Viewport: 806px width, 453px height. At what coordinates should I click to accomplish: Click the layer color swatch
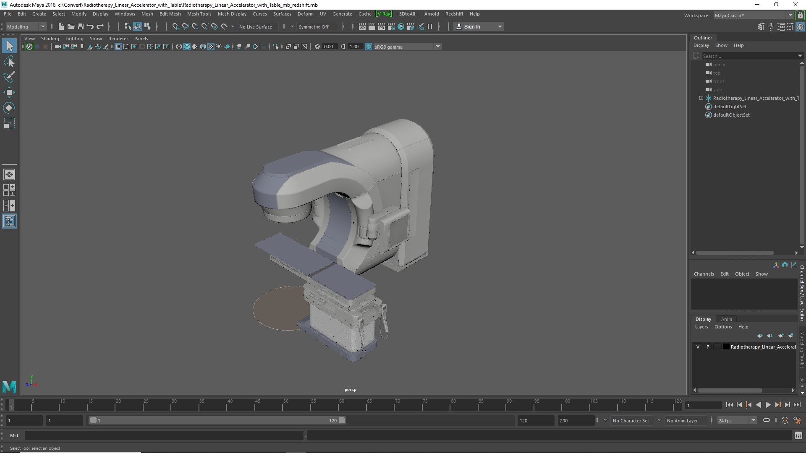click(726, 347)
